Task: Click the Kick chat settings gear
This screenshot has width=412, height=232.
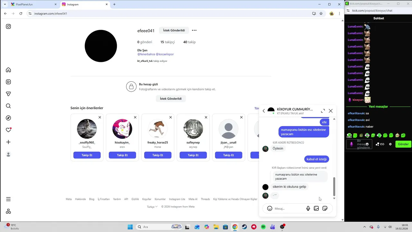Action: point(390,144)
